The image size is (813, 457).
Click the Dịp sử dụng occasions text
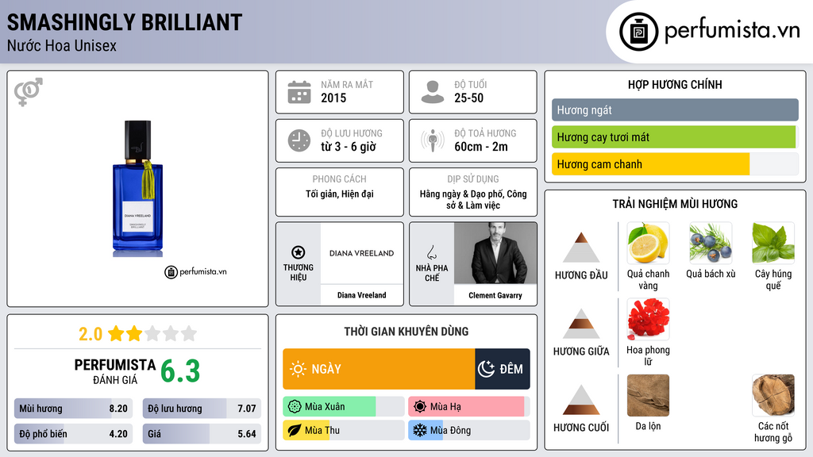coord(473,199)
